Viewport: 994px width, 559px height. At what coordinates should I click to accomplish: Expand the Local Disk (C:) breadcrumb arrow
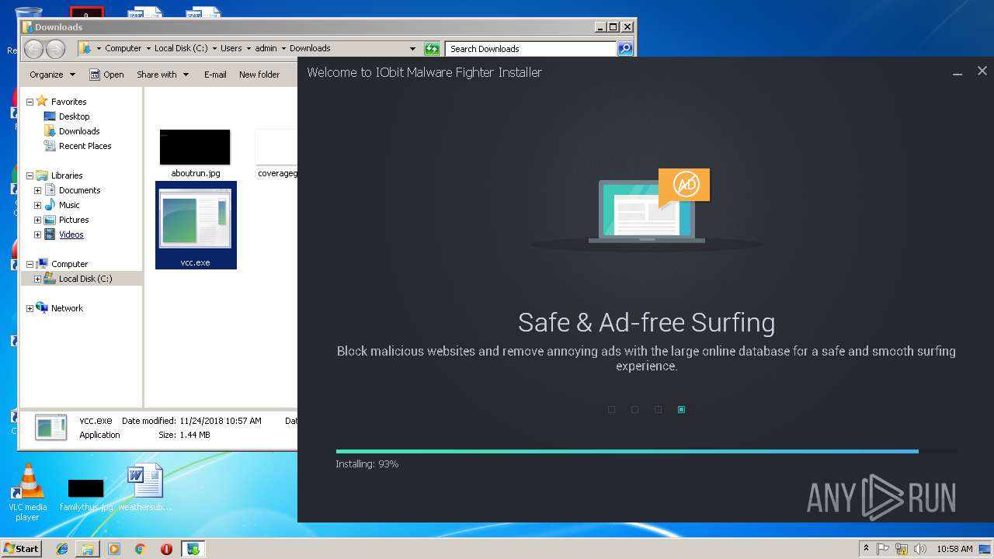[214, 48]
